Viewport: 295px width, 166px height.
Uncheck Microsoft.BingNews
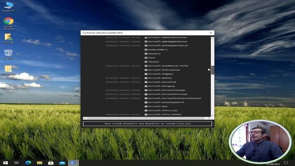tap(146, 74)
